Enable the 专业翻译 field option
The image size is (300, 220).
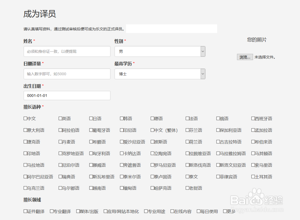tap(52, 211)
